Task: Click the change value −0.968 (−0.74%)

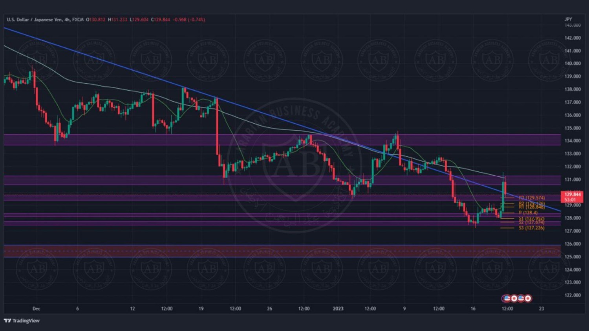Action: (x=189, y=19)
